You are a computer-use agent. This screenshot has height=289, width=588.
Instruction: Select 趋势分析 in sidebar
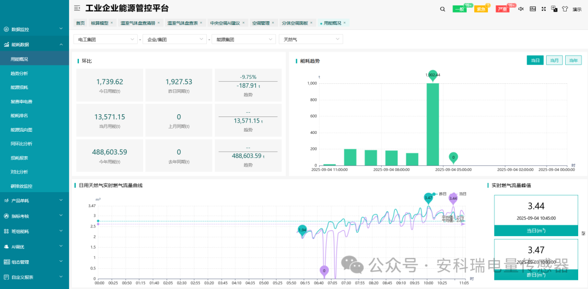tap(34, 73)
